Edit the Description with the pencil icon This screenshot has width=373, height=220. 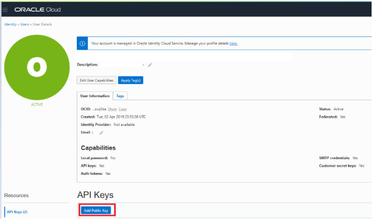point(150,65)
